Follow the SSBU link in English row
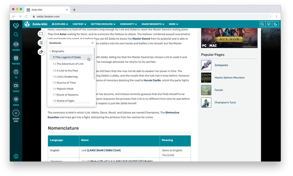Viewport: 293px width, 176px height. coord(109,150)
